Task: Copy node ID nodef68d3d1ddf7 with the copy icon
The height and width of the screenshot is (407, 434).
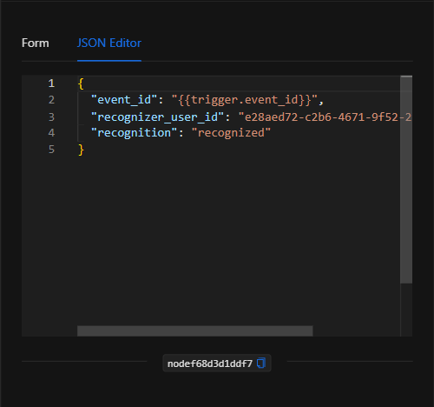Action: [x=261, y=364]
